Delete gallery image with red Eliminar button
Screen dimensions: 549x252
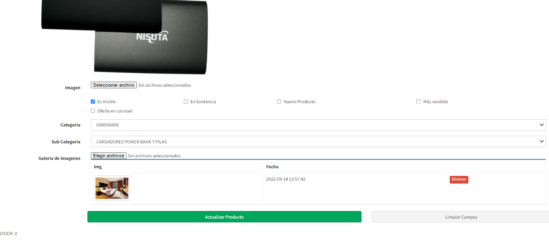coord(459,180)
